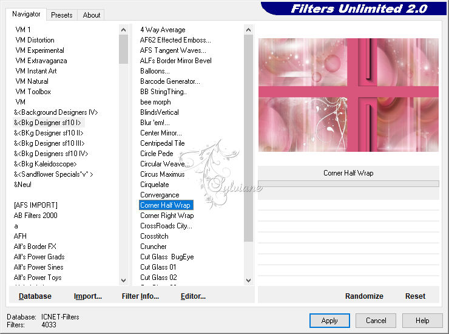
Task: Choose BB StringThing.. filter
Action: (163, 92)
